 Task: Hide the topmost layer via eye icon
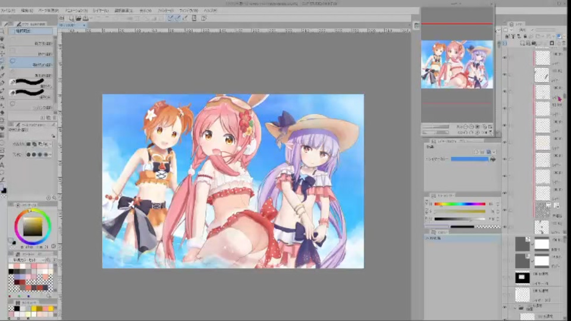pyautogui.click(x=504, y=58)
